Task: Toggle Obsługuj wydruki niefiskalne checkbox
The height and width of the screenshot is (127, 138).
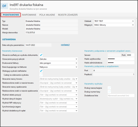Action: [41, 71]
